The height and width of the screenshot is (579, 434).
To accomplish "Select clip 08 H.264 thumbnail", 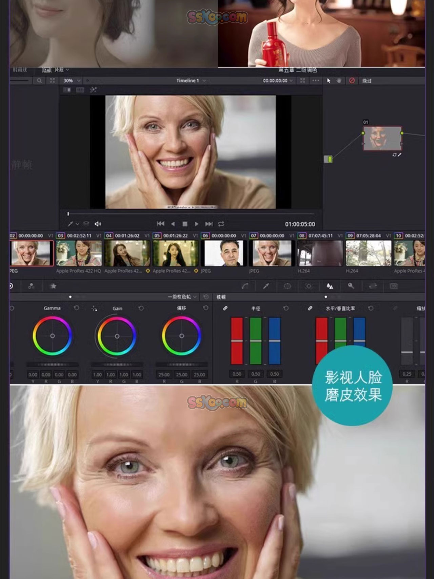I will coord(320,253).
